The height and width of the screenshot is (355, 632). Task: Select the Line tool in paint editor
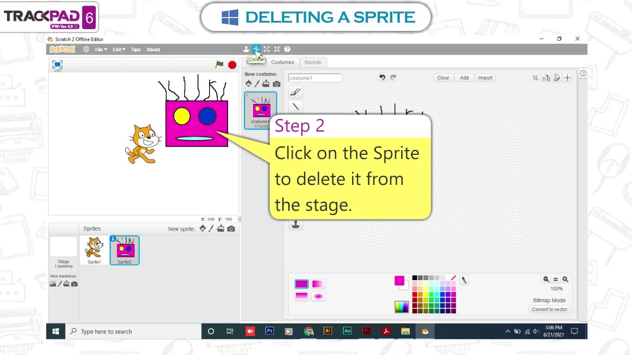pos(296,107)
